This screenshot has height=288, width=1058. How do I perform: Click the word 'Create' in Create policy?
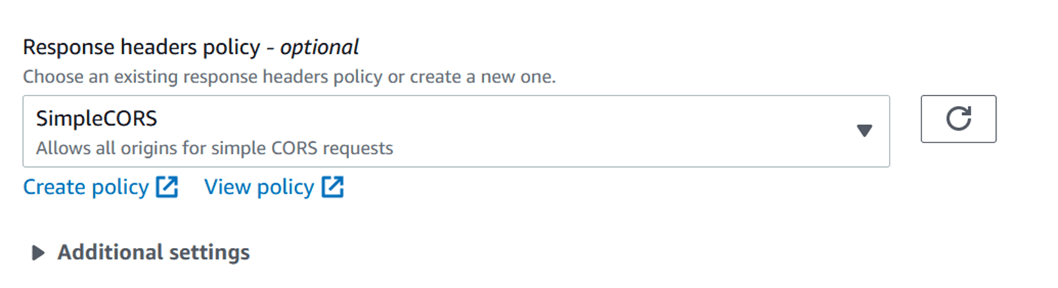click(x=55, y=187)
